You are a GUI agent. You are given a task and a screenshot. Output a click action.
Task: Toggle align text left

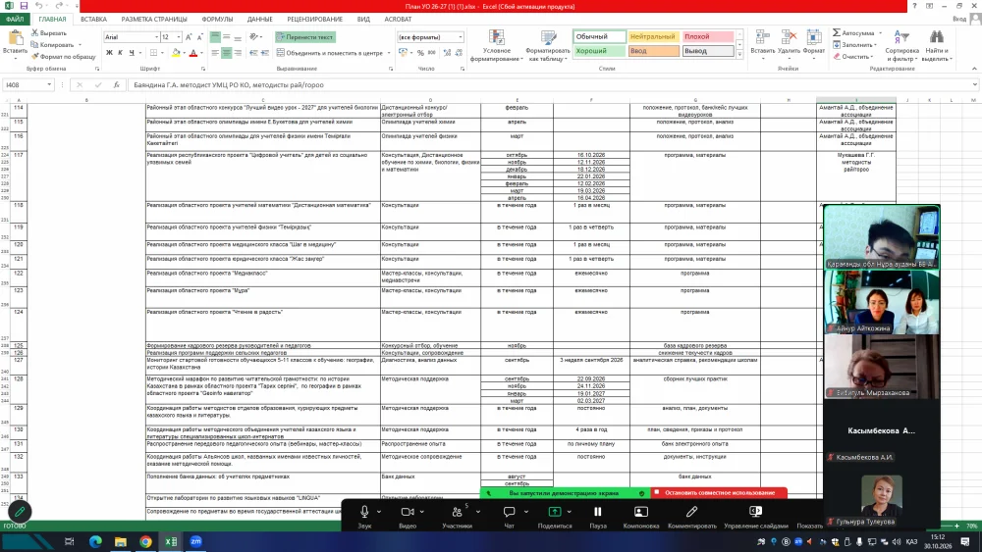(x=215, y=53)
